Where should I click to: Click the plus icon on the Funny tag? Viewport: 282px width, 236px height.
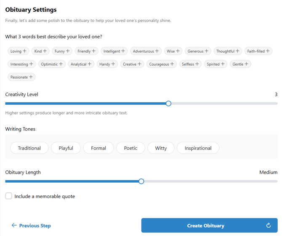pyautogui.click(x=68, y=51)
